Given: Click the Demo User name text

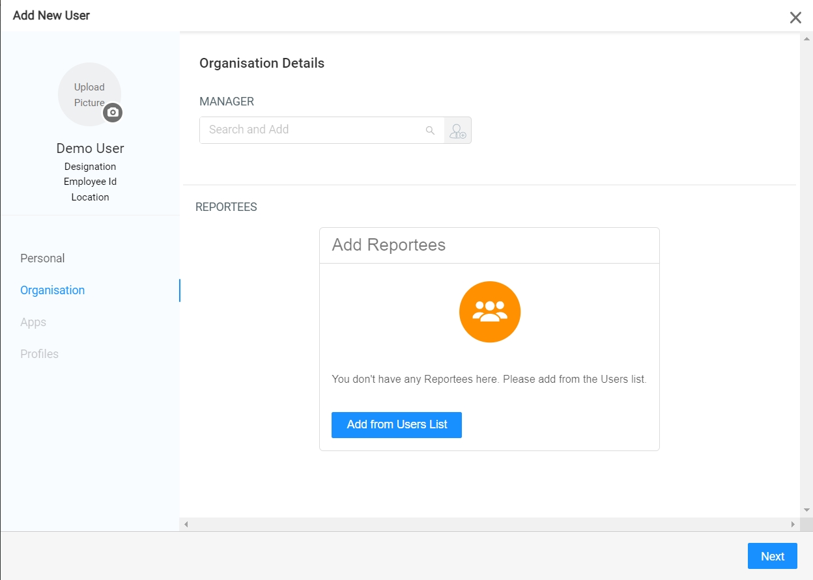Looking at the screenshot, I should (90, 148).
